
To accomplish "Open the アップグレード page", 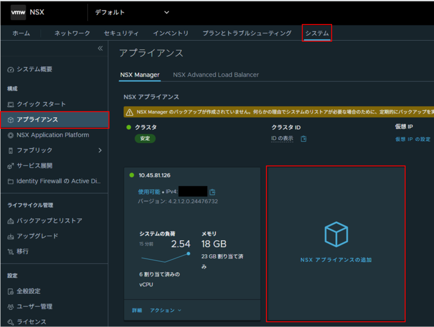I will point(37,236).
